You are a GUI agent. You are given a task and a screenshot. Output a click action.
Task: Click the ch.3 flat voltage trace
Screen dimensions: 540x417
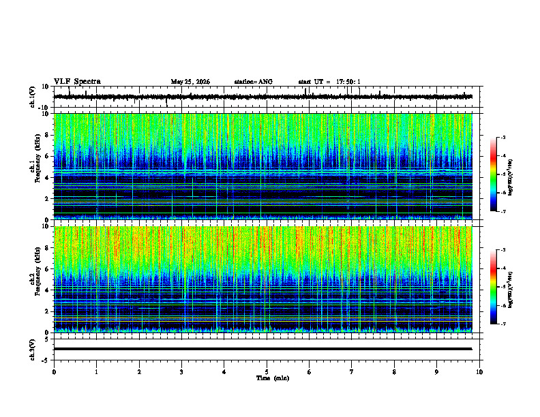262,349
